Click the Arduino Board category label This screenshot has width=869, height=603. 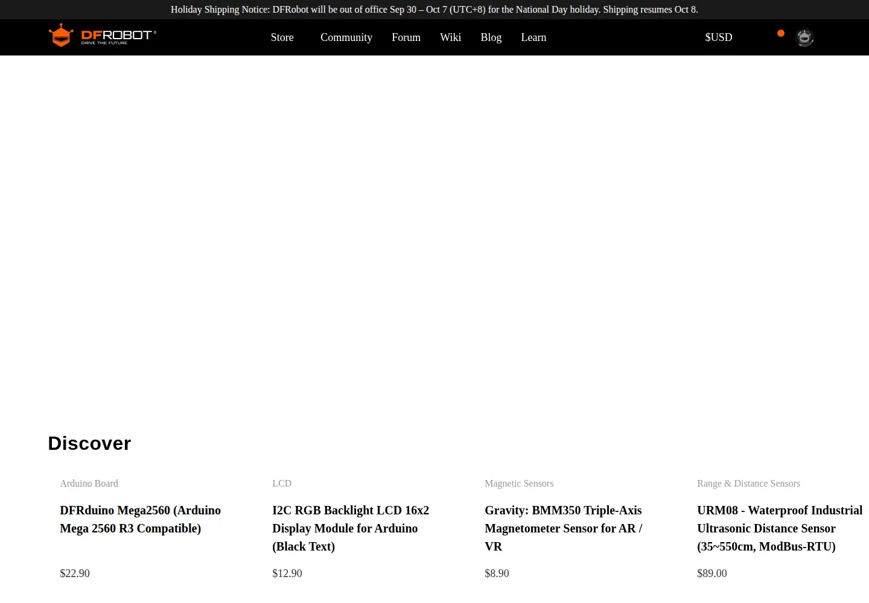[x=89, y=484]
